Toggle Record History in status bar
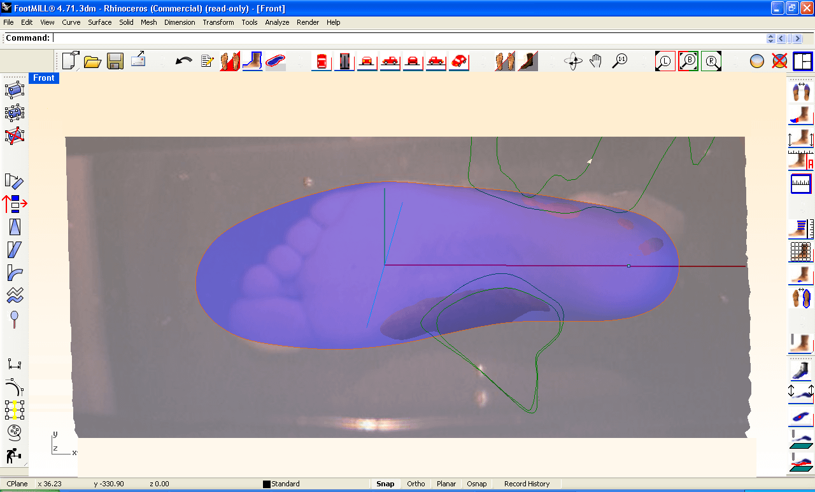Image resolution: width=815 pixels, height=492 pixels. [527, 484]
